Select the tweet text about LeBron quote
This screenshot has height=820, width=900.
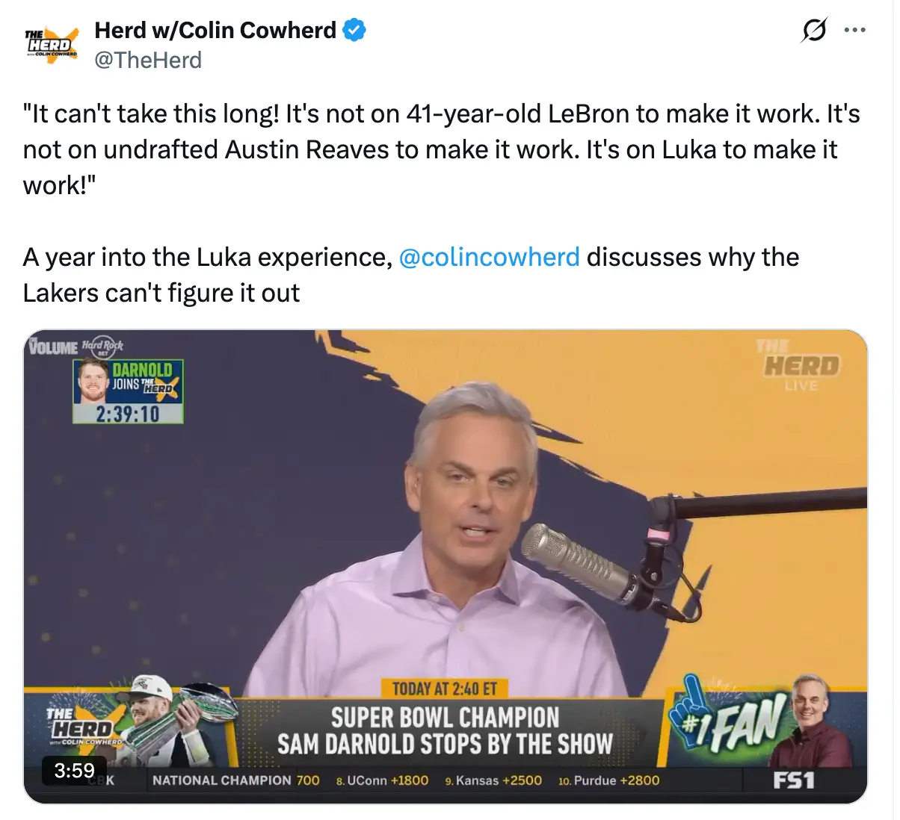[442, 149]
